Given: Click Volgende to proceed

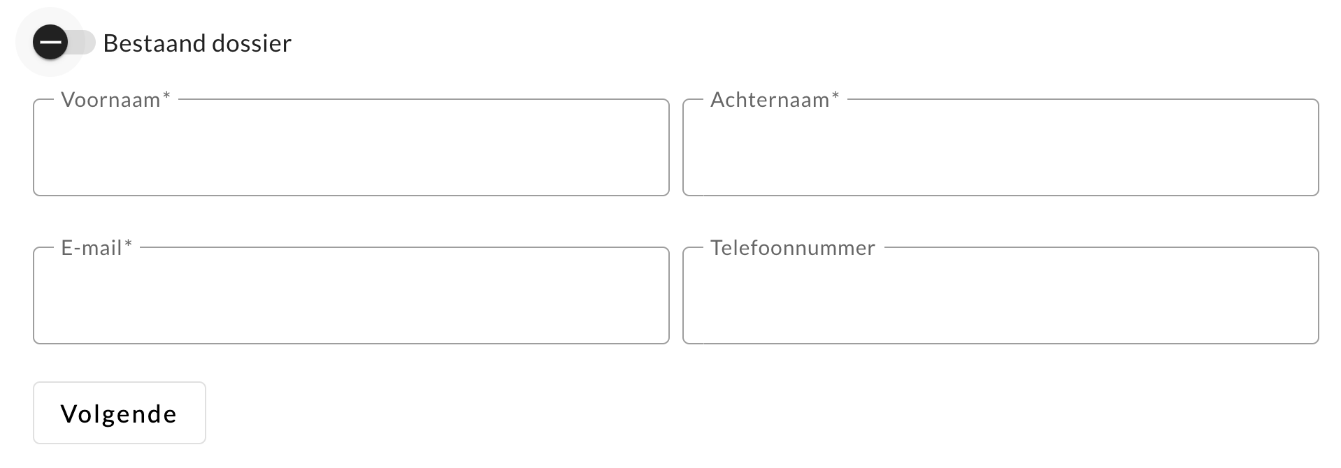Looking at the screenshot, I should point(119,413).
